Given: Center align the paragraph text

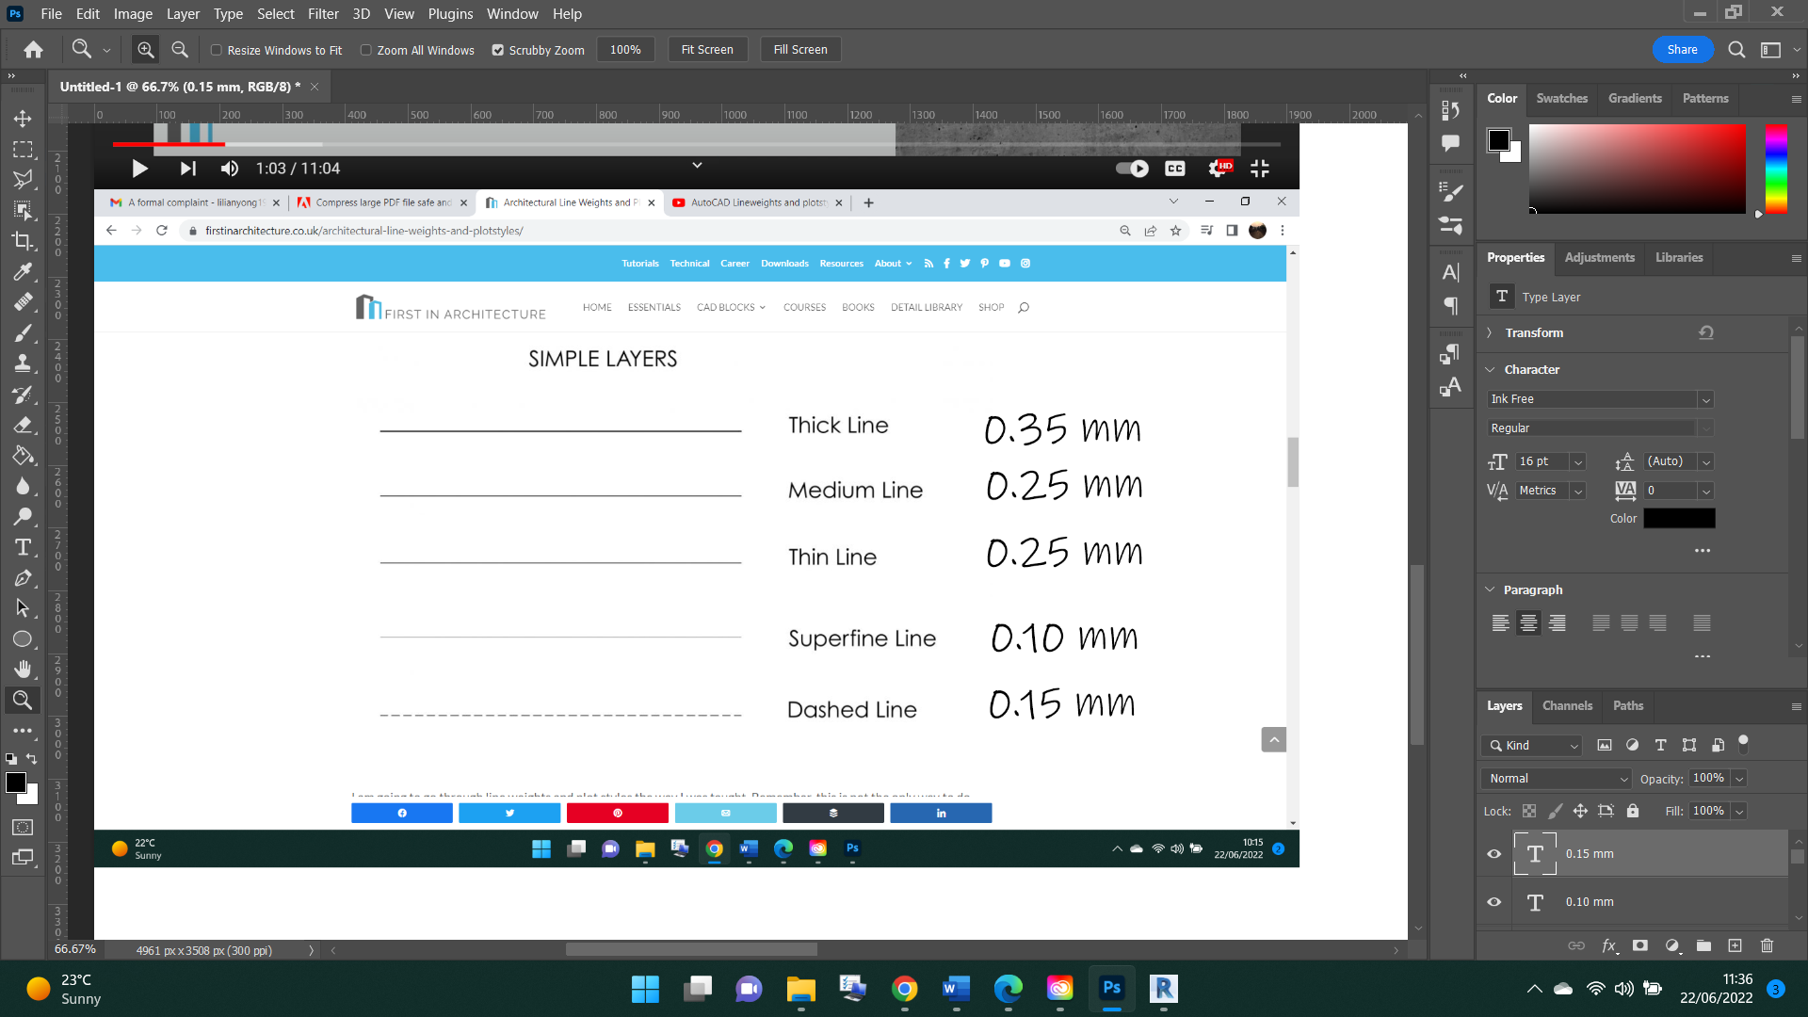Looking at the screenshot, I should click(1528, 623).
